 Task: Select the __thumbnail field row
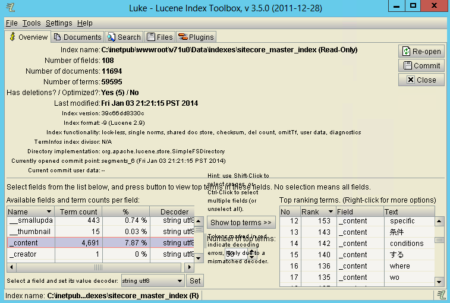(100, 232)
